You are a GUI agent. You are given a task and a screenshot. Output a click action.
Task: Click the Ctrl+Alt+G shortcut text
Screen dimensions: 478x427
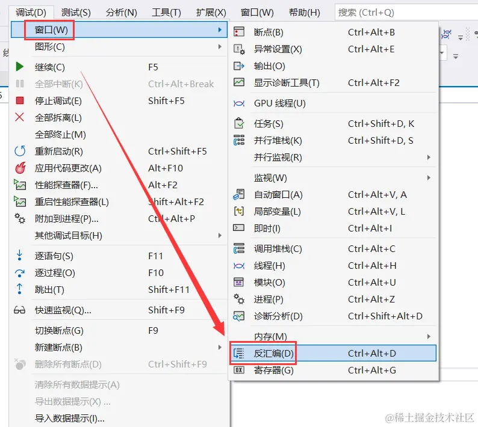[x=372, y=370]
